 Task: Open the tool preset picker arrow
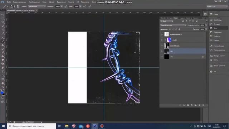[x=7, y=6]
